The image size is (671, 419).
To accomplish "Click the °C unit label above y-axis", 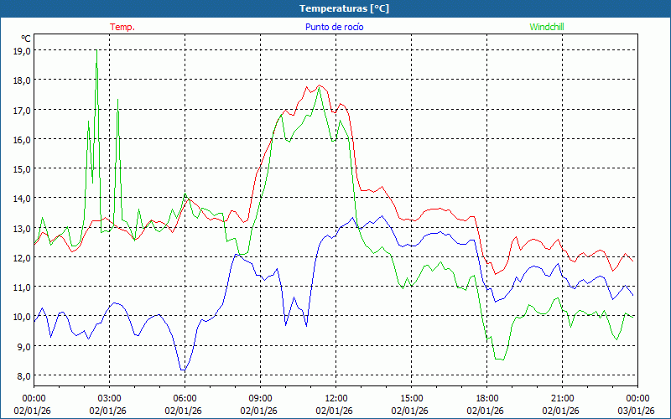I will coord(25,39).
